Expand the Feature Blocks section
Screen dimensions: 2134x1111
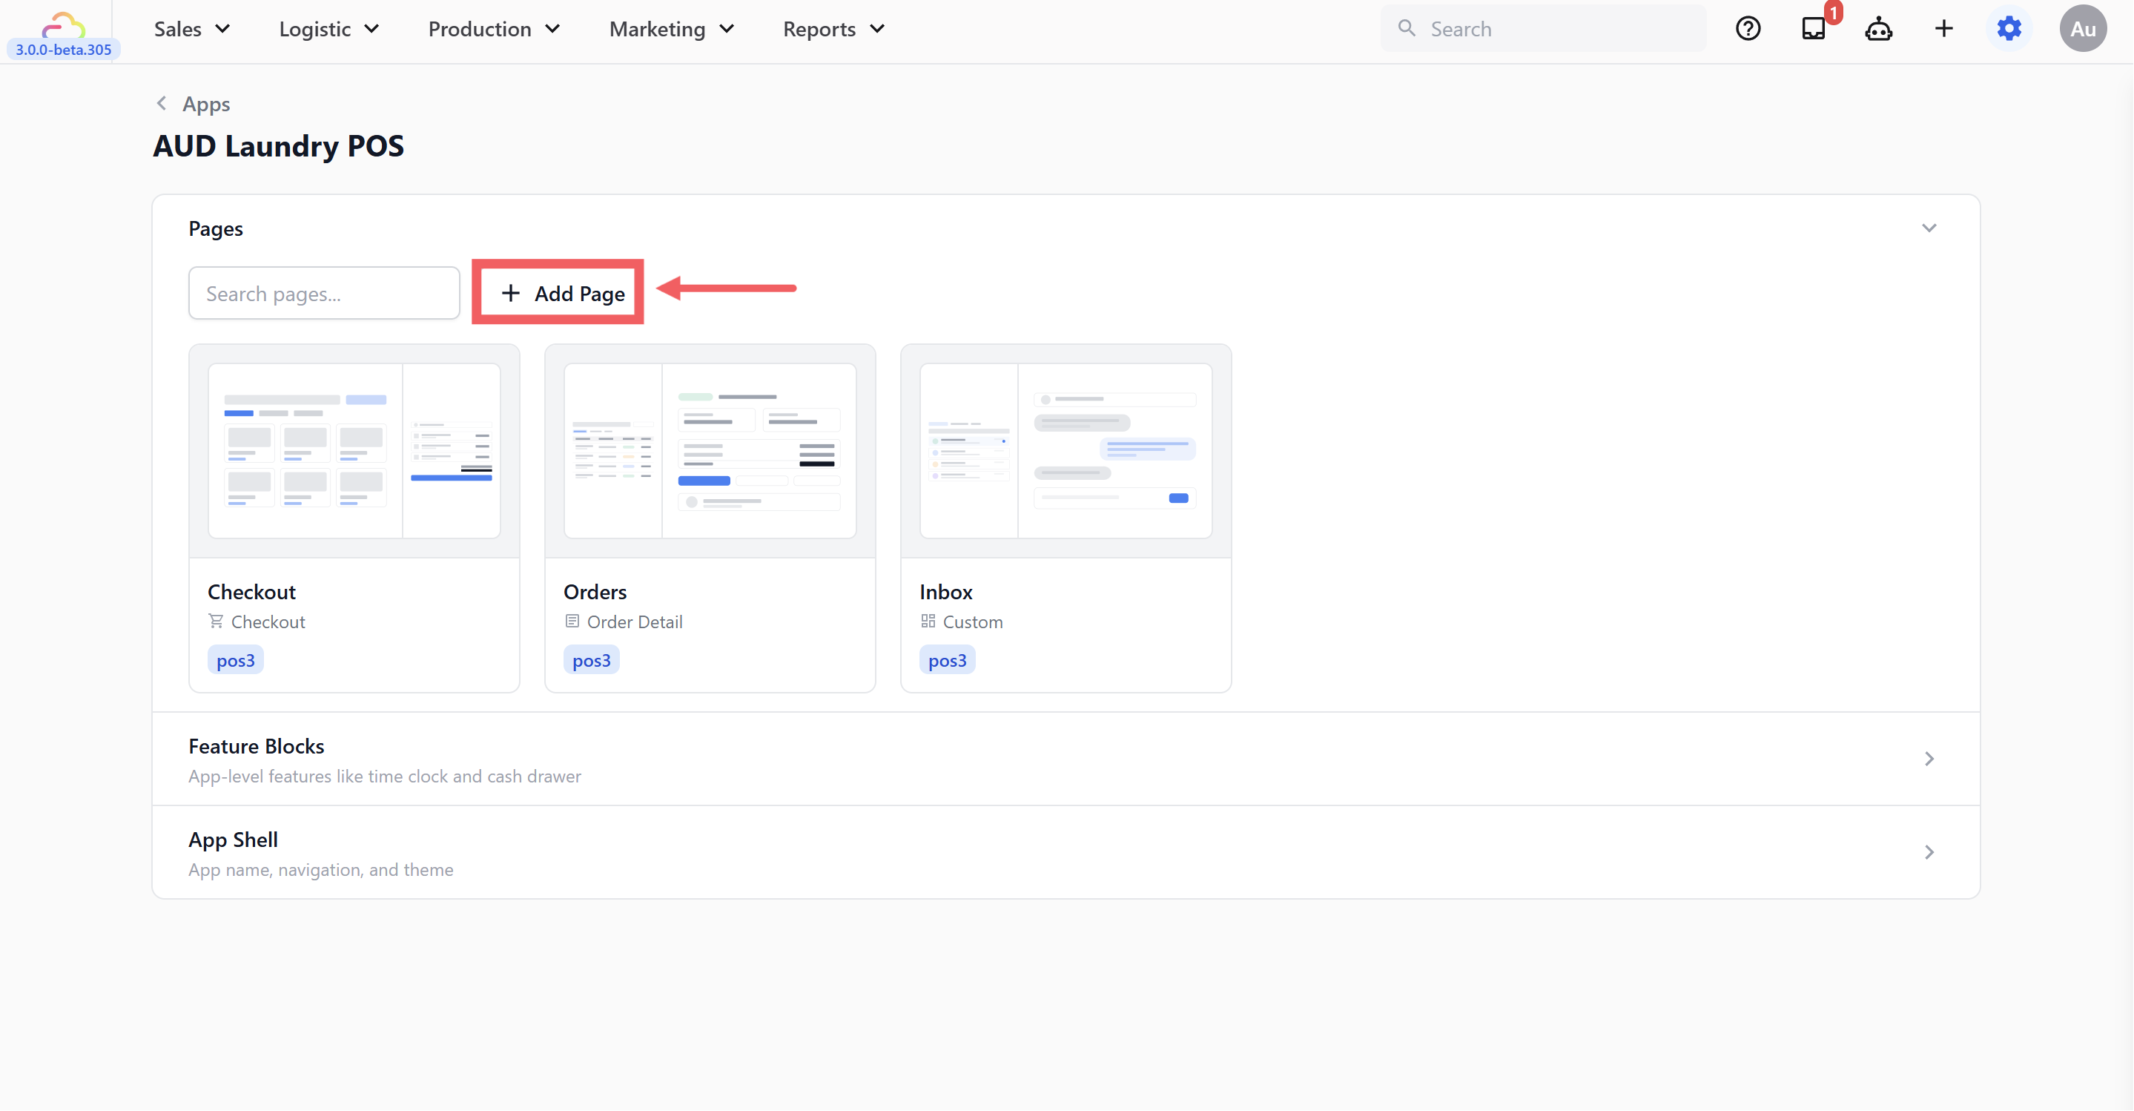point(1929,759)
